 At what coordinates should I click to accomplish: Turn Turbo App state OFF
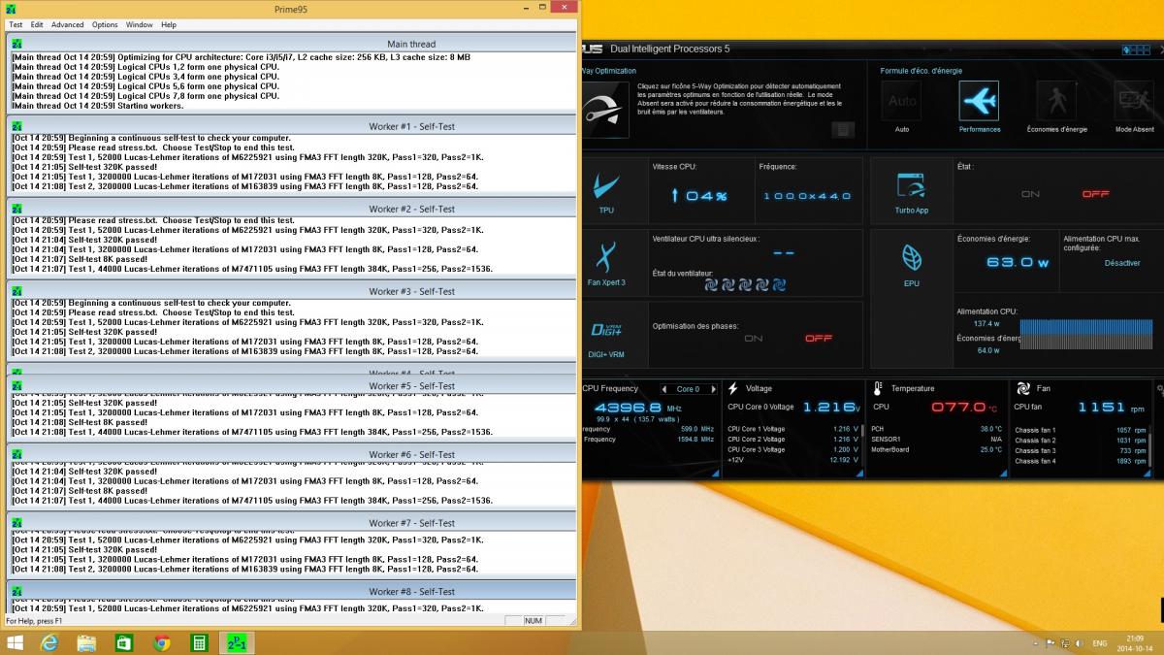[x=1095, y=194]
